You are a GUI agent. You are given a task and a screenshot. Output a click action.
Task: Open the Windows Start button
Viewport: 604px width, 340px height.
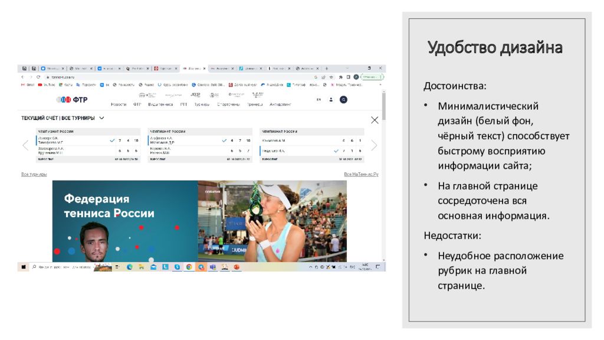pyautogui.click(x=24, y=267)
